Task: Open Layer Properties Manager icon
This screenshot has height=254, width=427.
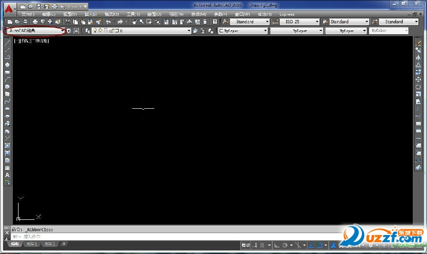Action: pos(87,31)
